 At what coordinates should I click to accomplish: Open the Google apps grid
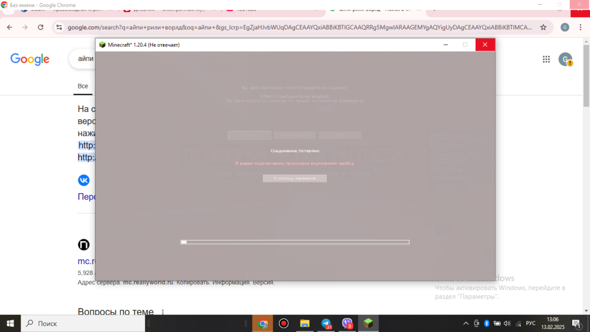(x=546, y=59)
